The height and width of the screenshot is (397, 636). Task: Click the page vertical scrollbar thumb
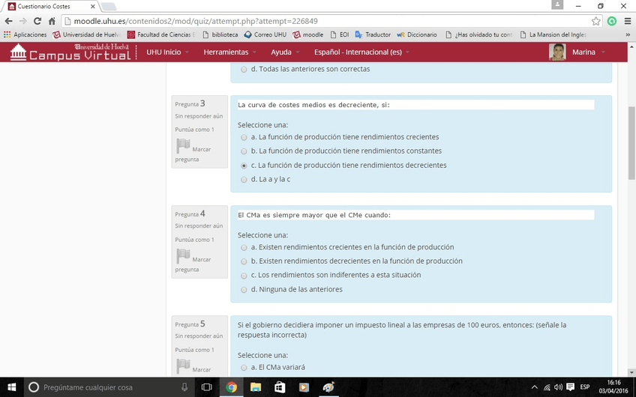(631, 142)
